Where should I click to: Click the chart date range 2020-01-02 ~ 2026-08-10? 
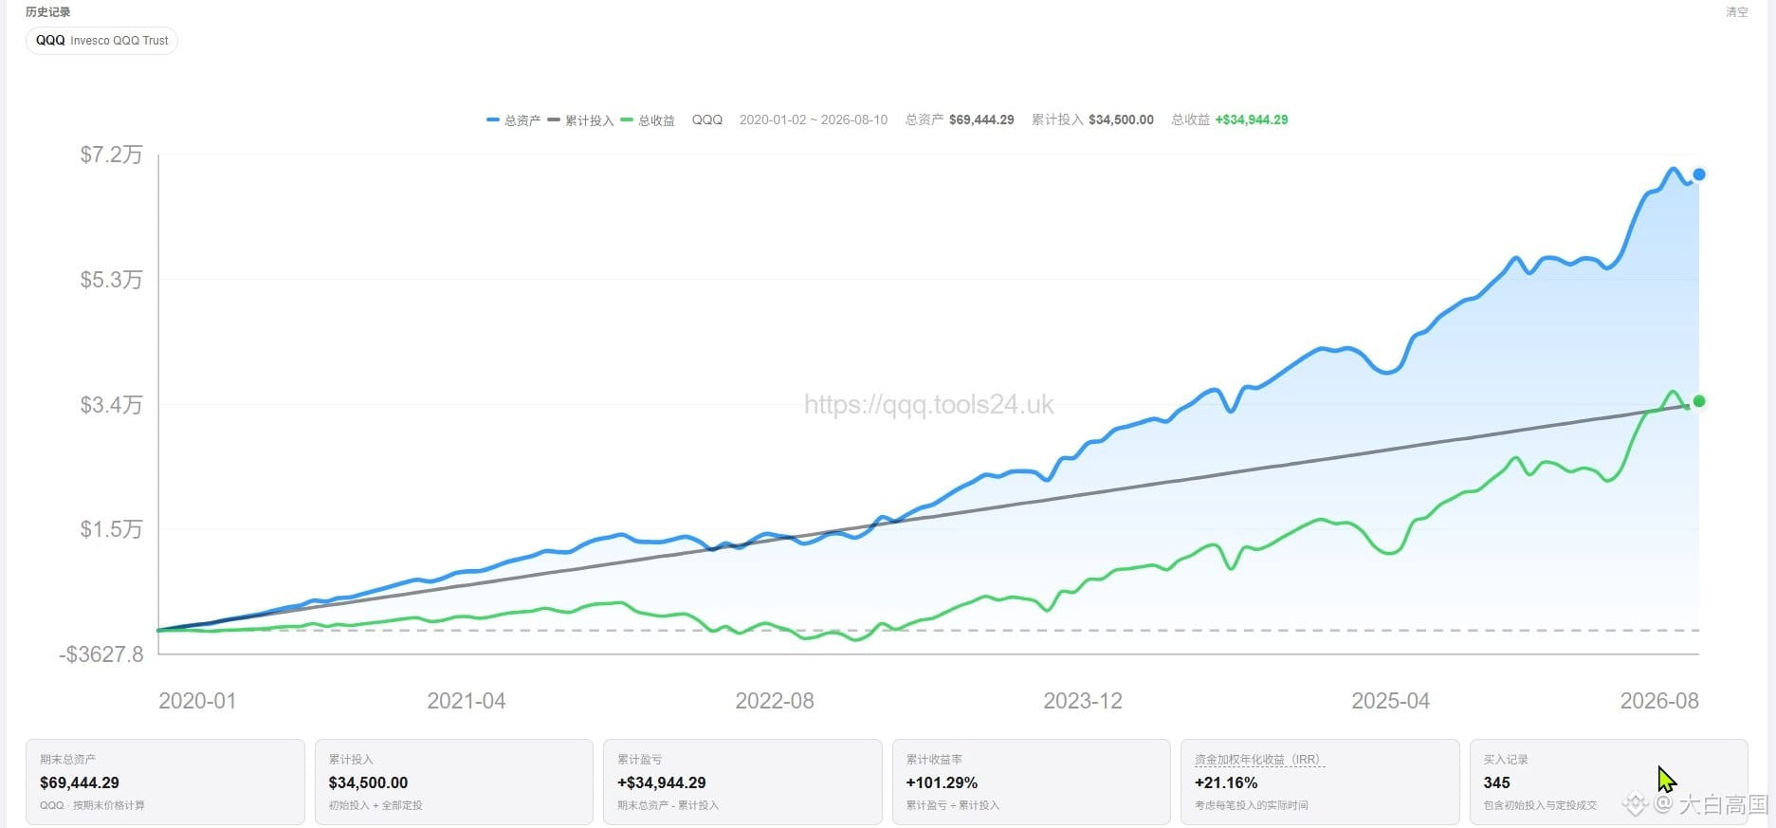point(814,120)
